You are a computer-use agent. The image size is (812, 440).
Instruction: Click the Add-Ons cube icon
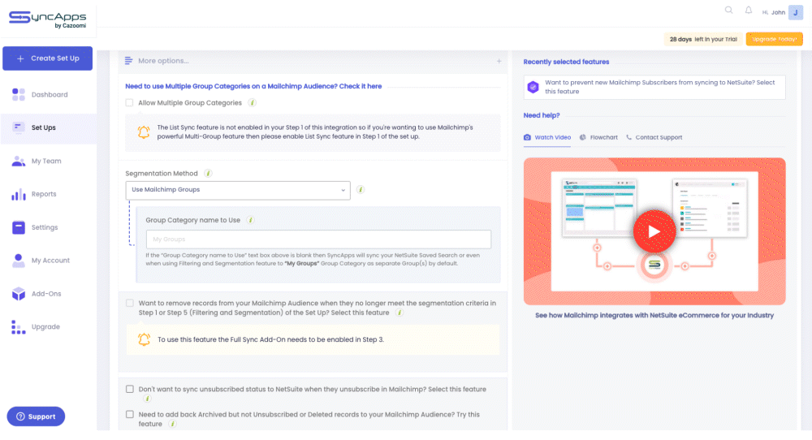(x=19, y=294)
